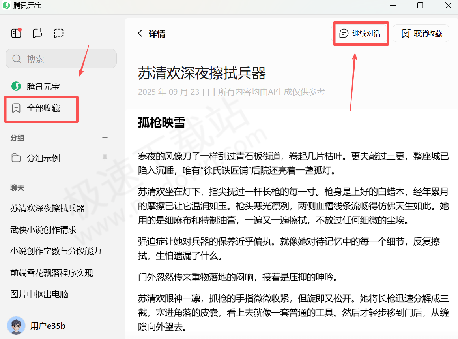Click the bookmark icon inside 取消收藏 button
Viewport: 458px width, 339px height.
[406, 33]
